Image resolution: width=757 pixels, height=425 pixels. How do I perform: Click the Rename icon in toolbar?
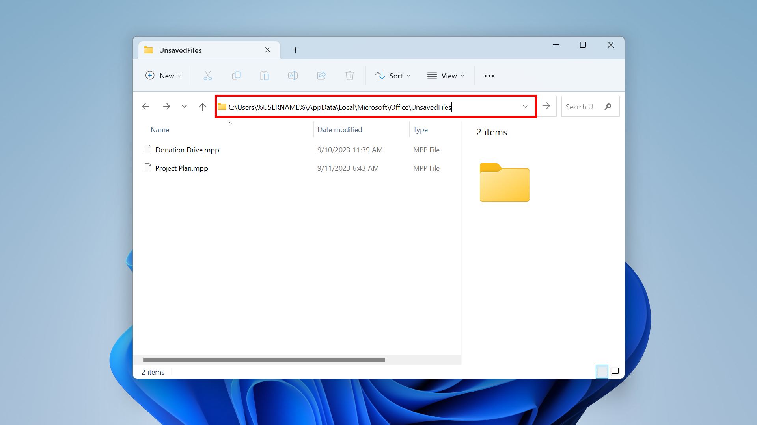pyautogui.click(x=292, y=75)
